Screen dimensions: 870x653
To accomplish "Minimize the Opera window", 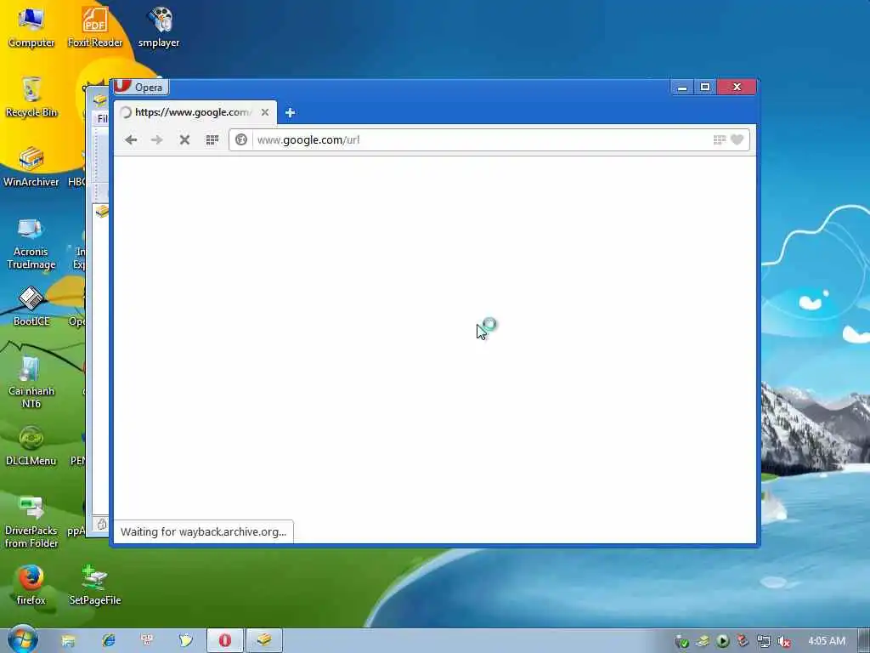I will point(682,88).
